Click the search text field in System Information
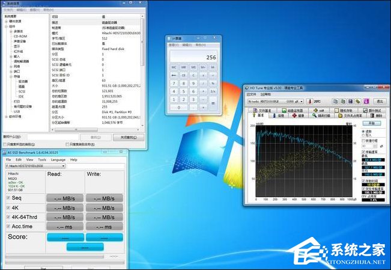 [x=54, y=137]
